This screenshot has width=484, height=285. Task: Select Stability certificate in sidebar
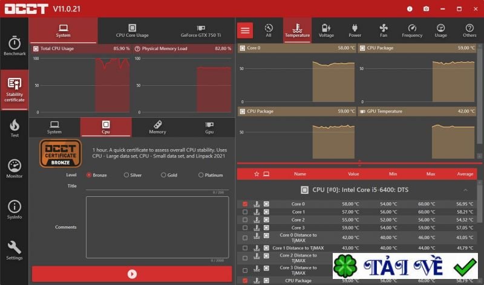pyautogui.click(x=15, y=89)
